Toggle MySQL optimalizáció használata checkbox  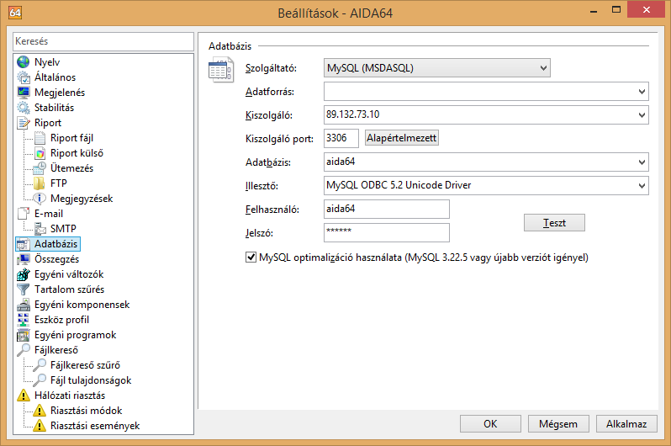coord(251,257)
